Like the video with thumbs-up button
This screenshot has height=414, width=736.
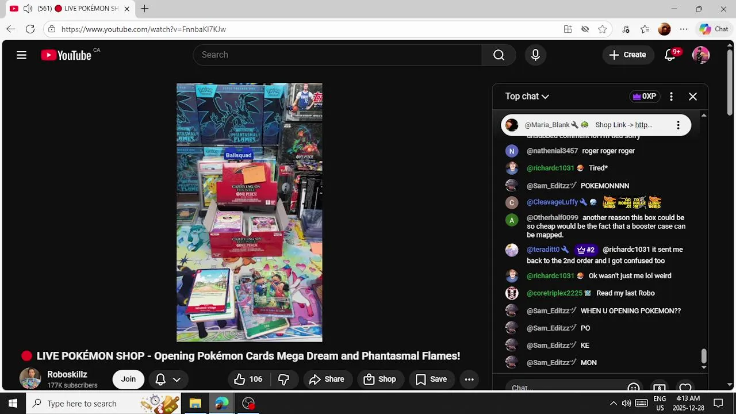click(248, 379)
